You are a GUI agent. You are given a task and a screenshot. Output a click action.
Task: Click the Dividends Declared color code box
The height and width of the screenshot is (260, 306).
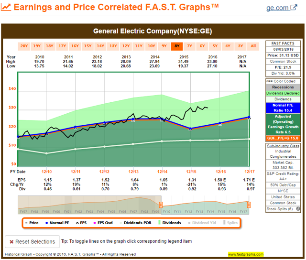point(283,93)
